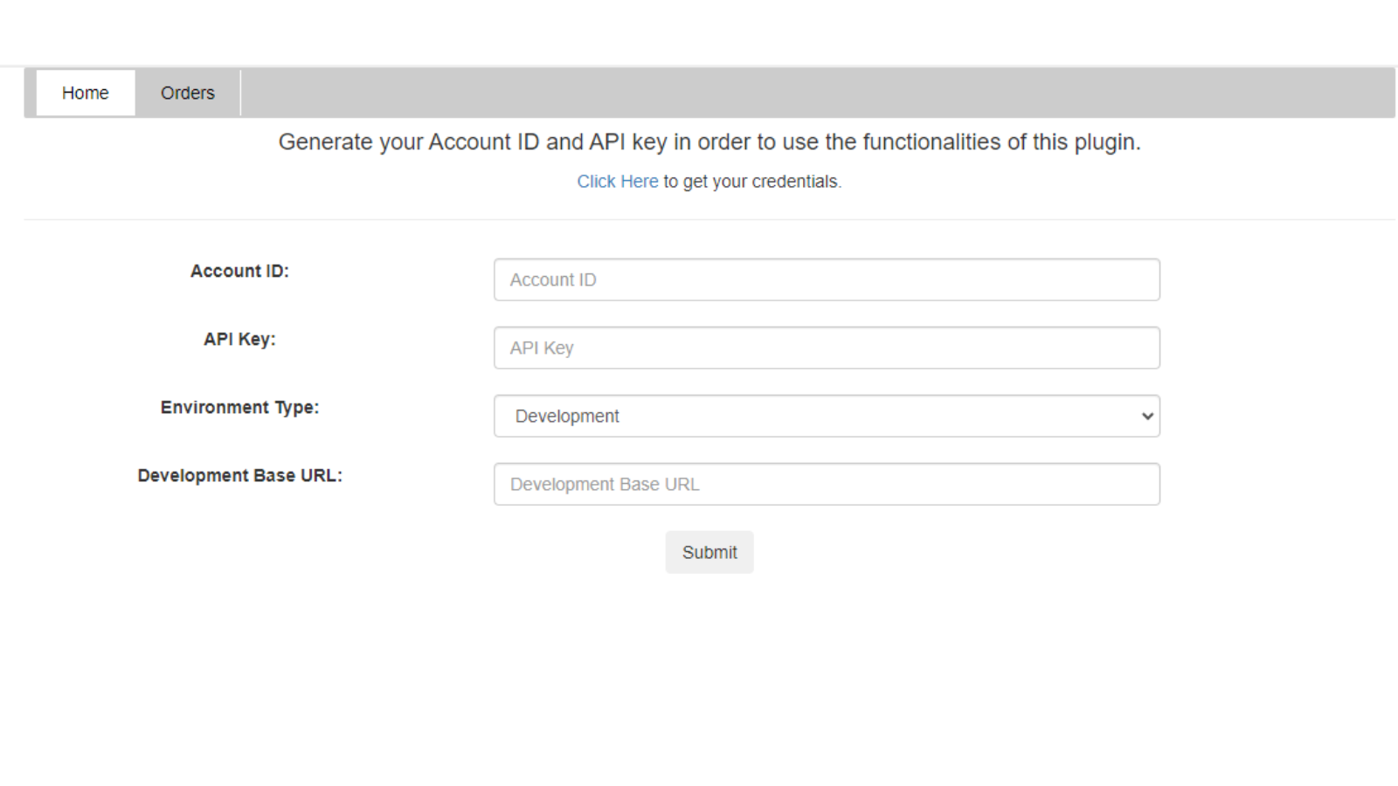Click the Account ID form label
The width and height of the screenshot is (1398, 786).
239,271
